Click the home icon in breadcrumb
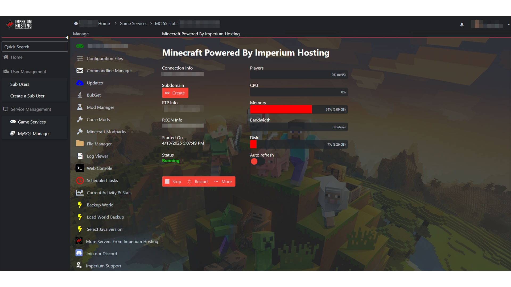The width and height of the screenshot is (511, 287). 76,23
